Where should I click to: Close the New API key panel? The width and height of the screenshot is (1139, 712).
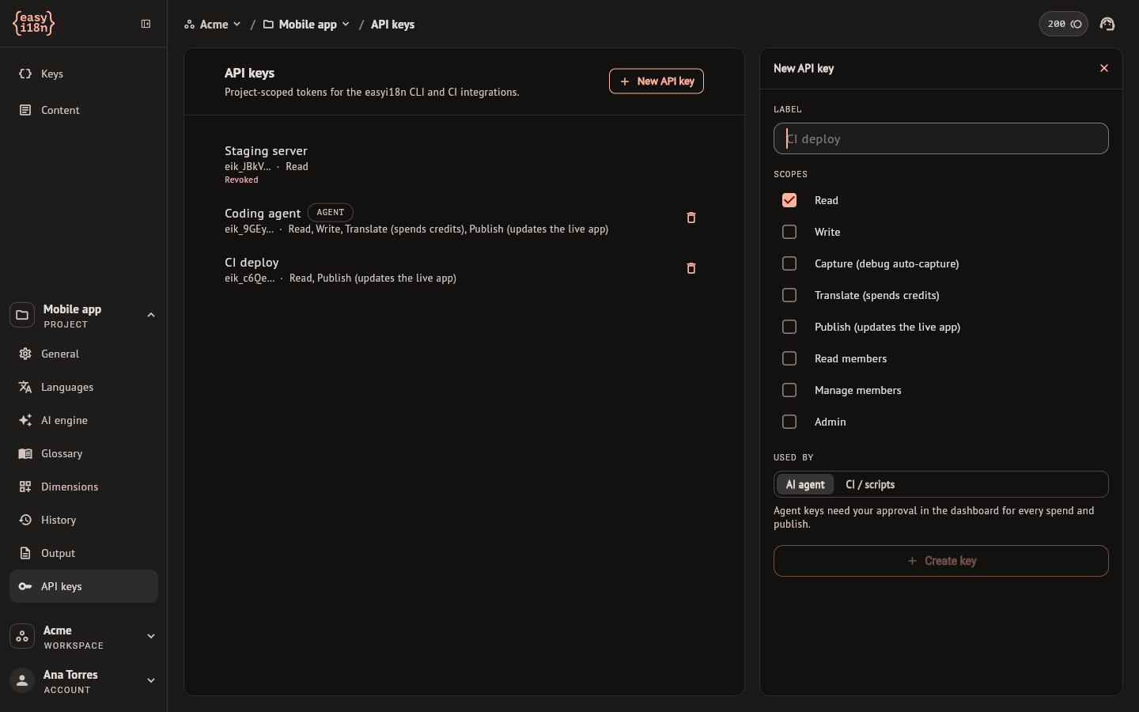click(1104, 68)
